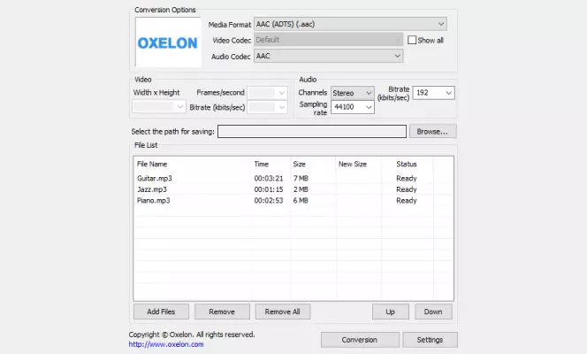Select Guitar.mp3 in the file list
Screen dimensions: 587x354
[x=154, y=178]
